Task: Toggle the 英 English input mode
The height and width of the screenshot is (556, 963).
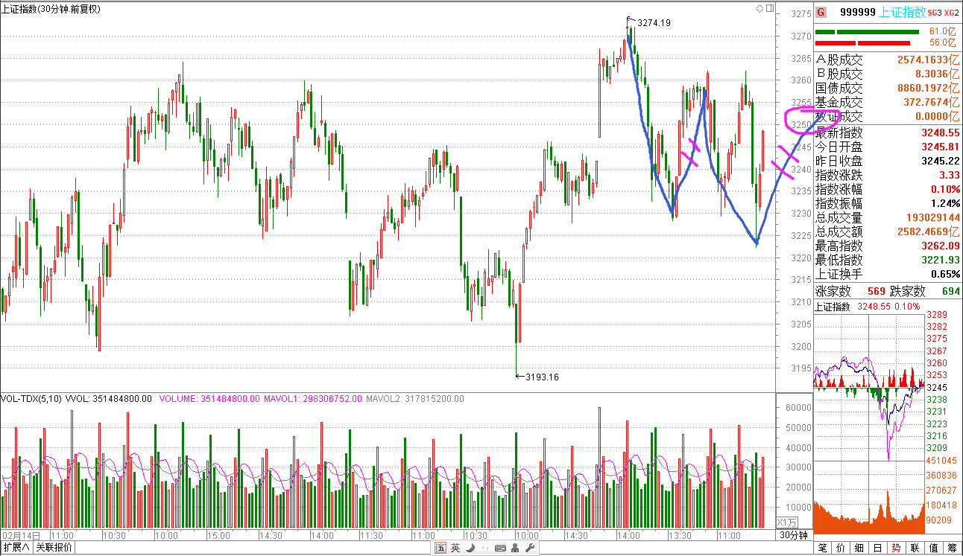Action: [455, 549]
